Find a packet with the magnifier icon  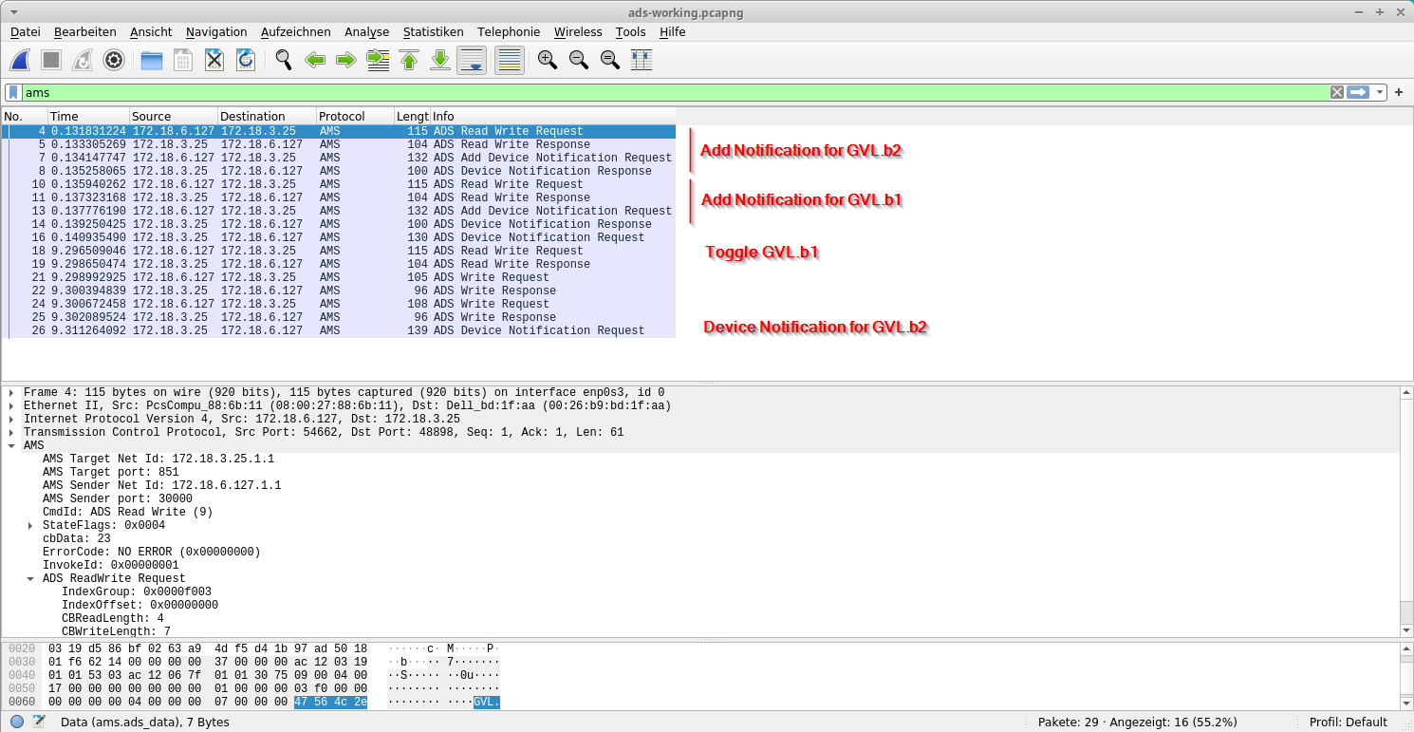point(284,61)
